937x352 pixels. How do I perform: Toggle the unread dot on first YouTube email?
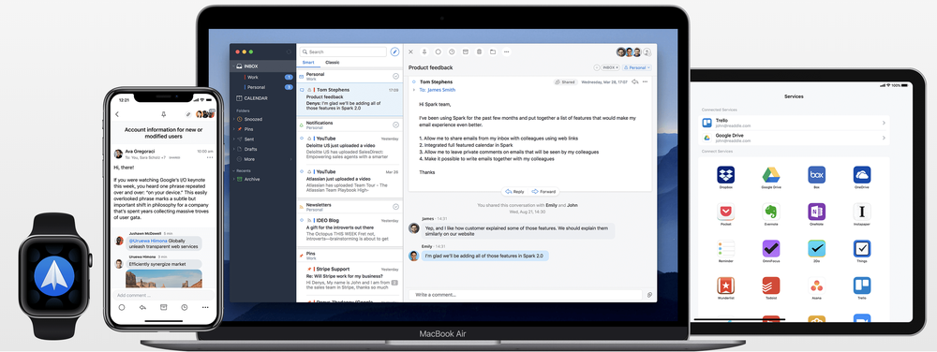pos(302,139)
